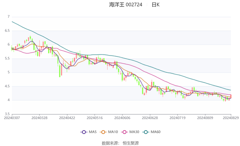Click the purple MA5 legend circle marker
The width and height of the screenshot is (240, 146).
coord(83,132)
